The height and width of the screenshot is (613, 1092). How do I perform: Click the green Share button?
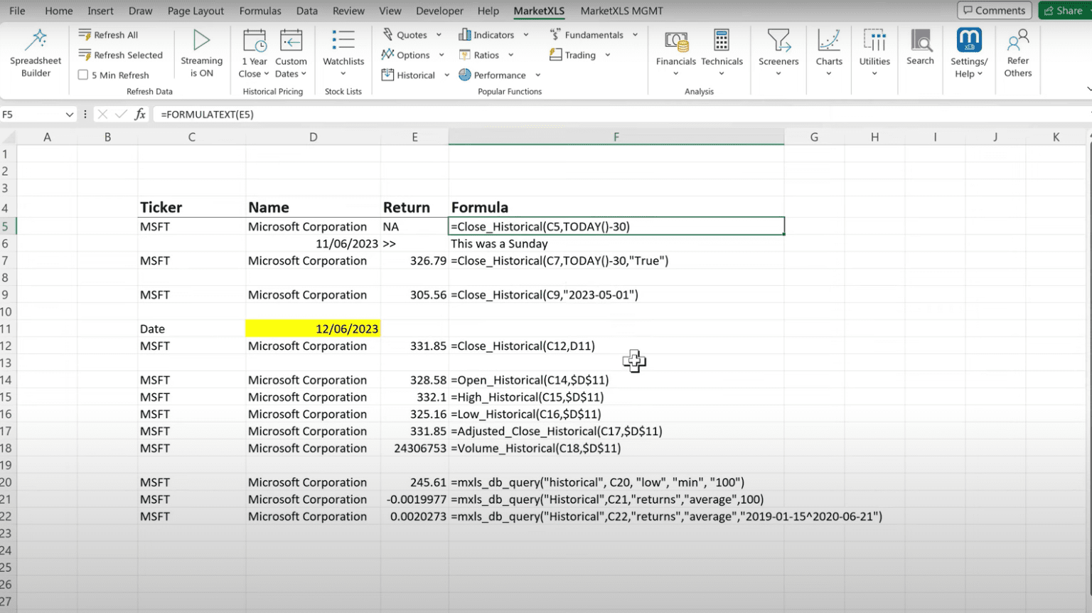[1064, 11]
